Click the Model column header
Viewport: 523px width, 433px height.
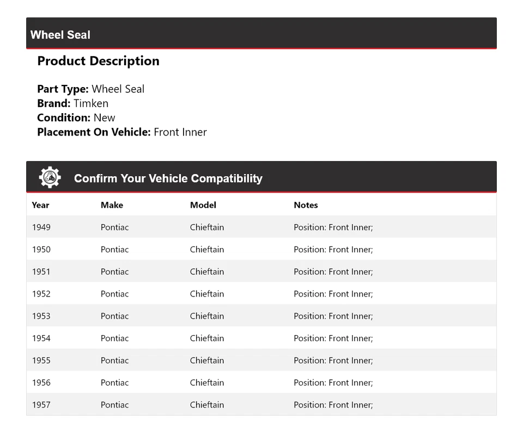tap(203, 205)
